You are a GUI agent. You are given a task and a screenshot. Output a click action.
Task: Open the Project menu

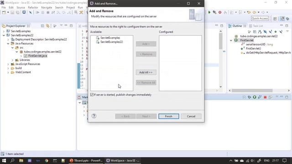tap(70, 7)
